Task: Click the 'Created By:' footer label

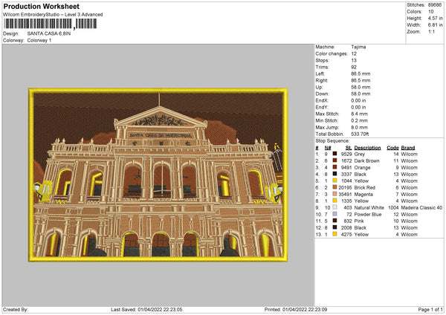Action: click(x=16, y=309)
